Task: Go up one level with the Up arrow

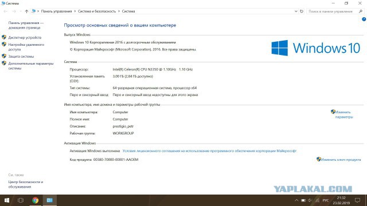Action: click(x=26, y=11)
